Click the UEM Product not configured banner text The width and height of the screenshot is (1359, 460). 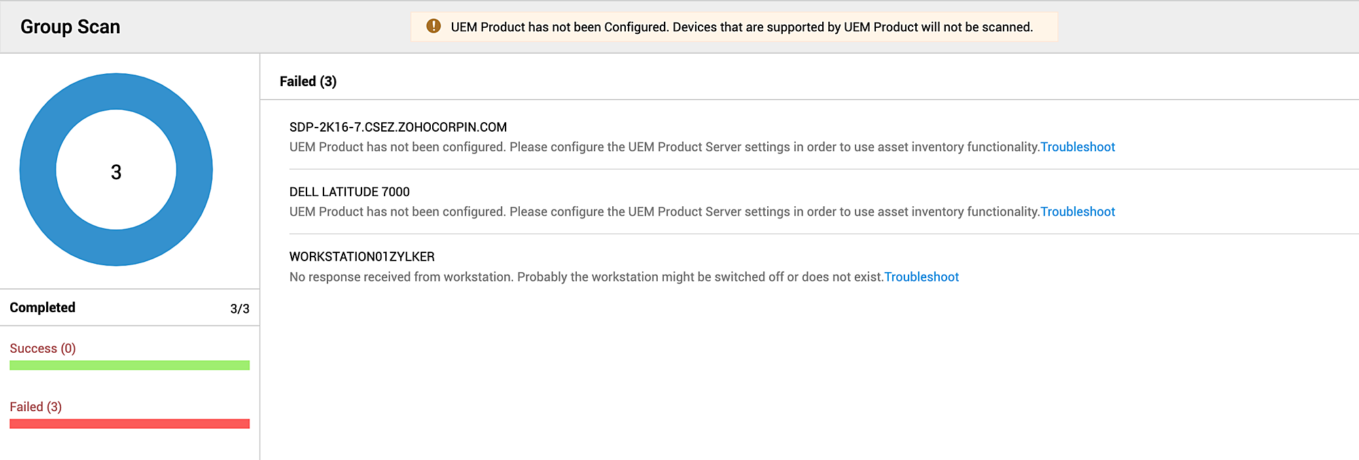(741, 27)
